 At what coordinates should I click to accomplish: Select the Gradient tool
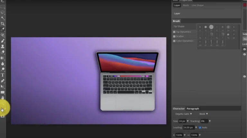[3, 58]
